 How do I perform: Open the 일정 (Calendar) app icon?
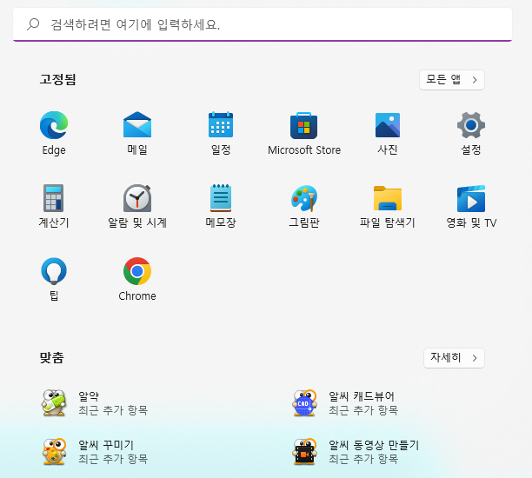click(221, 124)
